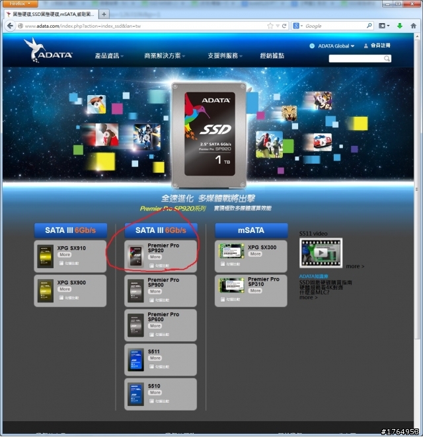The height and width of the screenshot is (437, 423).
Task: Click More under XPG SX300
Action: point(255,254)
